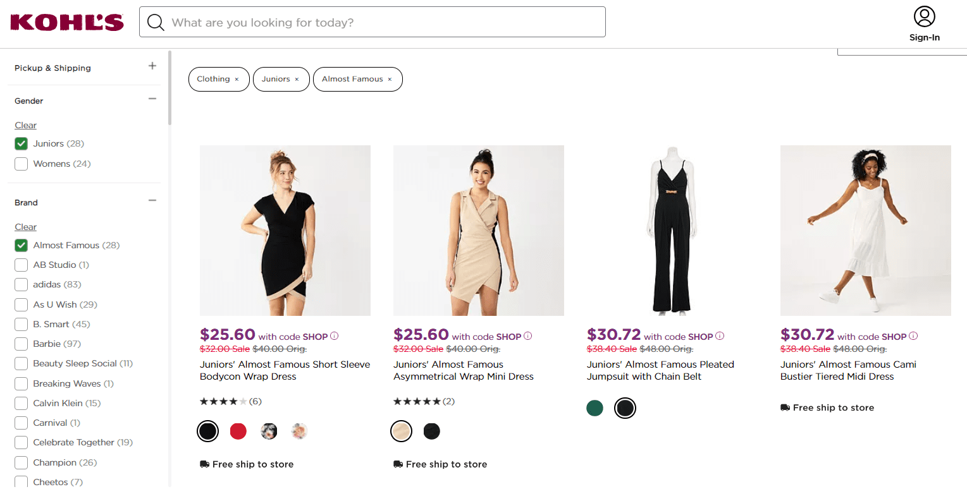Viewport: 967px width, 494px height.
Task: Remove the Clothing filter chip
Action: (x=237, y=80)
